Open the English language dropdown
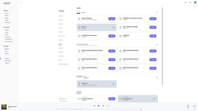Image resolution: width=198 pixels, height=111 pixels. (63, 99)
